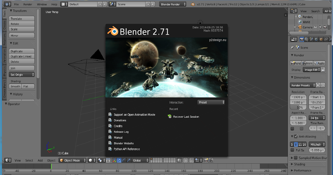Adjust the 50% resolution slider

pyautogui.click(x=298, y=107)
